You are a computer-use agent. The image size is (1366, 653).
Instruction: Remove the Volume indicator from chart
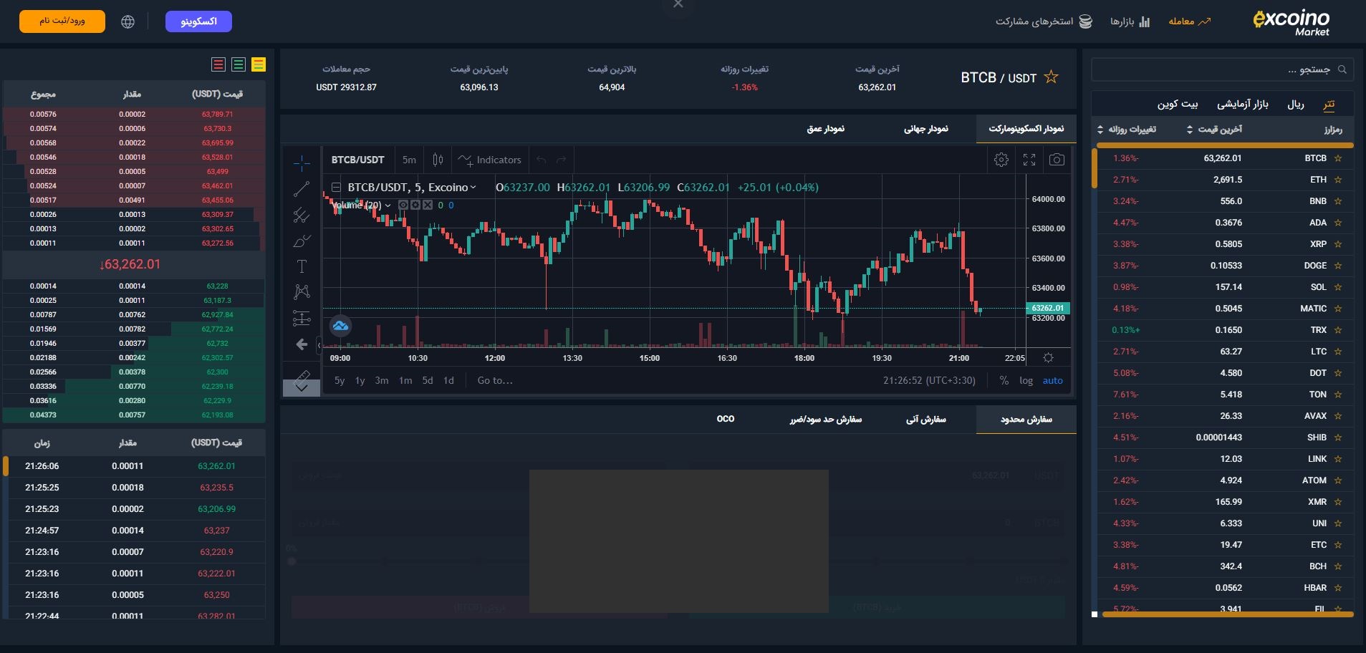(427, 205)
